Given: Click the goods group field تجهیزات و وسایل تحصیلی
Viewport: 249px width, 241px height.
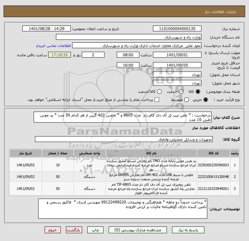Looking at the screenshot, I should coord(124,139).
